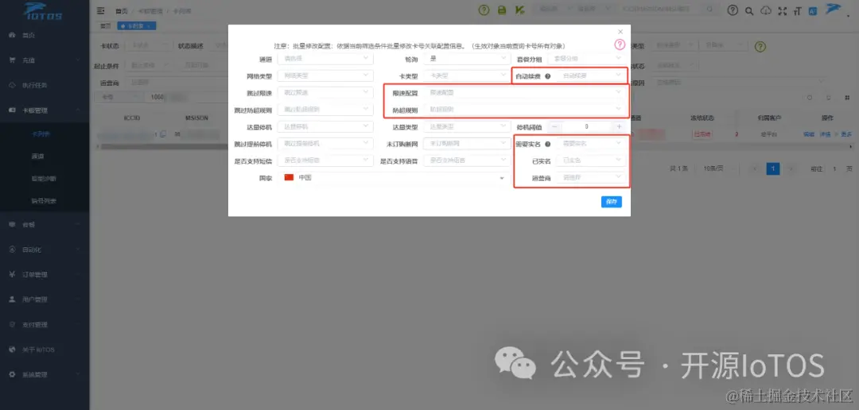This screenshot has height=410, width=859.
Task: Open the 是否支持短信 dropdown
Action: pos(325,161)
